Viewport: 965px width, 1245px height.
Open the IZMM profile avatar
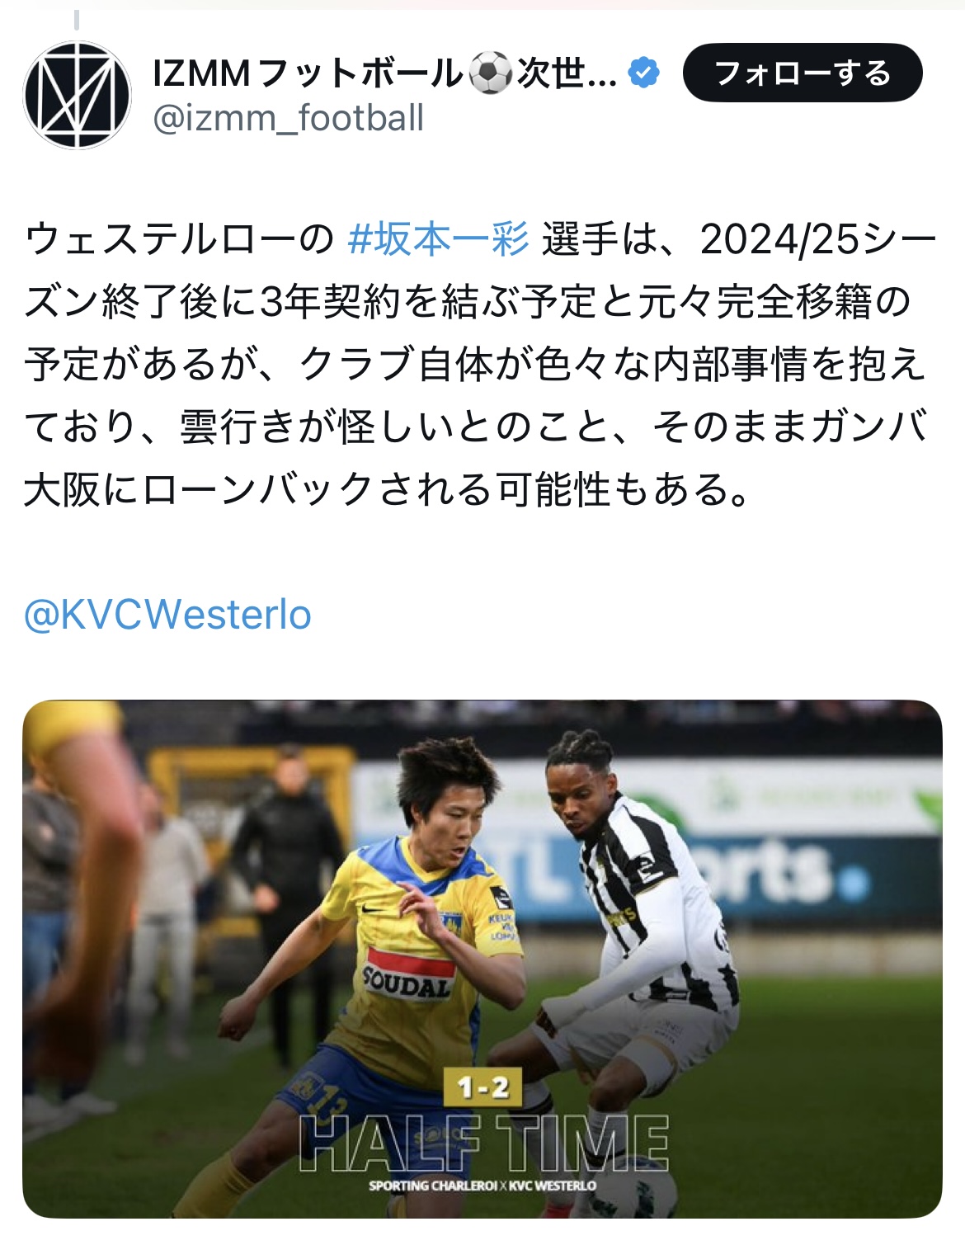click(78, 95)
